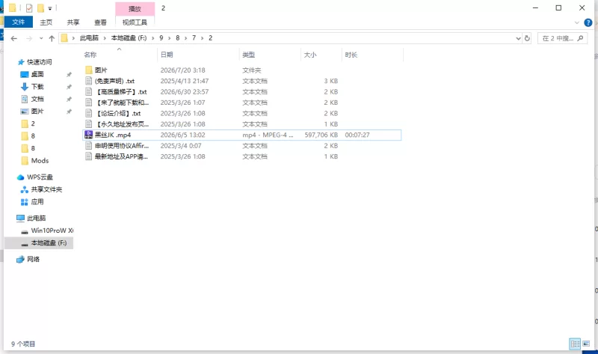Switch to the 共享 ribbon tab
Screen dimensions: 598x354
[x=73, y=22]
